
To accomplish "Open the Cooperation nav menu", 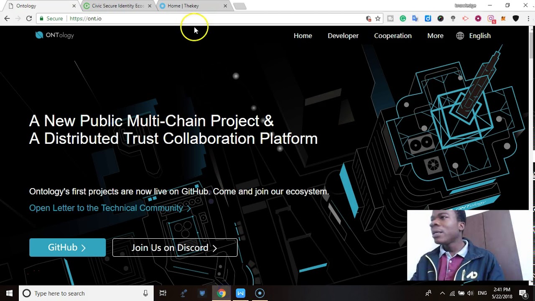I will 393,36.
